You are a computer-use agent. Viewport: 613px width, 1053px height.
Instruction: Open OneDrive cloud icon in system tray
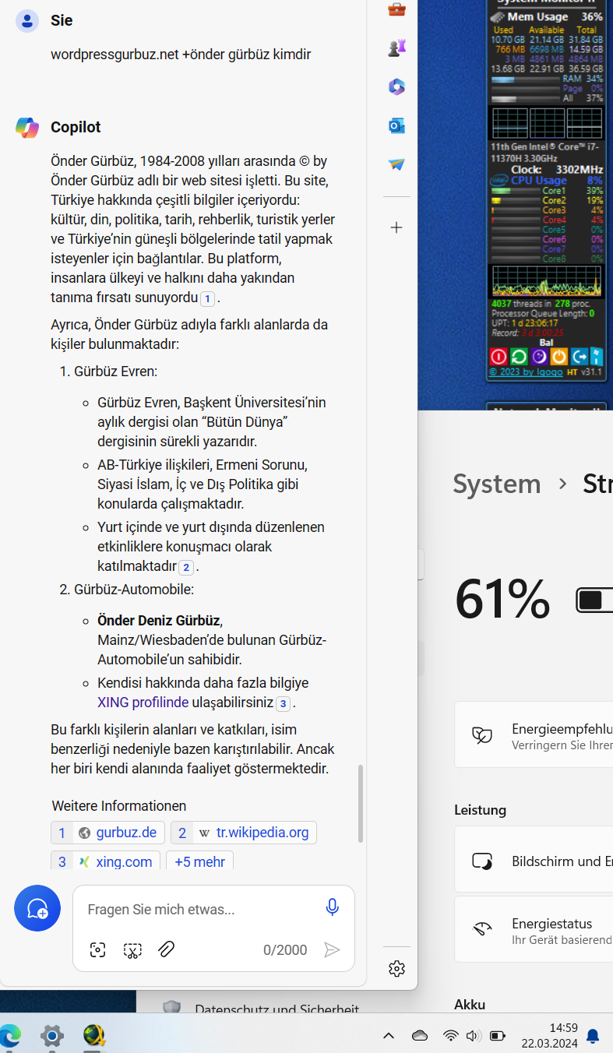click(420, 1036)
